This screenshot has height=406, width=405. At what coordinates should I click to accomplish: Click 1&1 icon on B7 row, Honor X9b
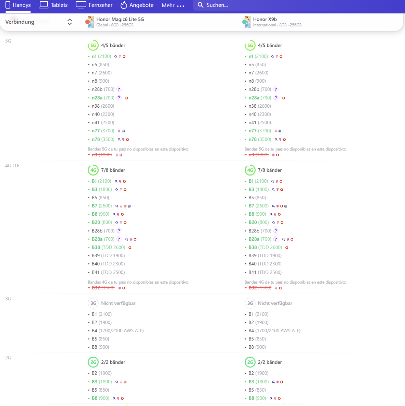(286, 206)
